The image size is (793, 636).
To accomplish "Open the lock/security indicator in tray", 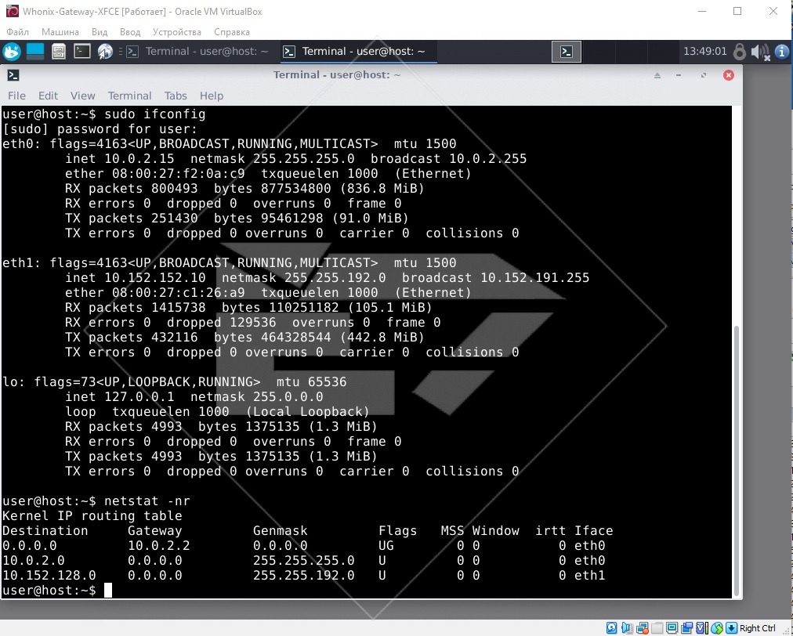I will 740,52.
